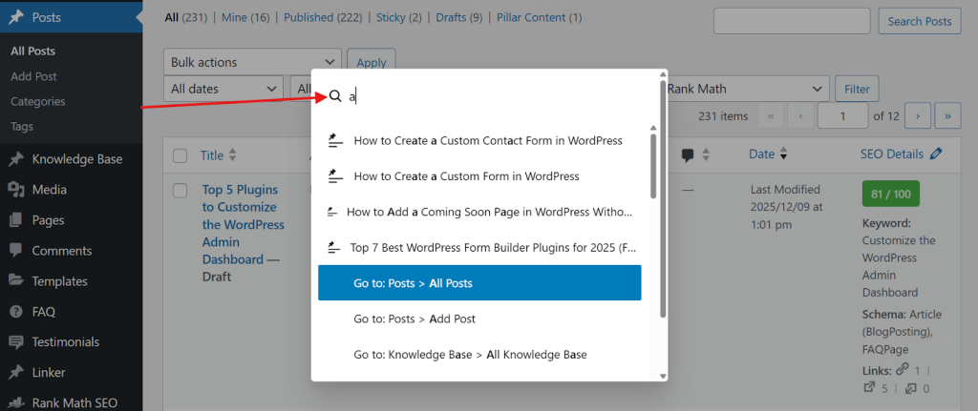
Task: Open Tags in sidebar submenu
Action: coord(22,126)
